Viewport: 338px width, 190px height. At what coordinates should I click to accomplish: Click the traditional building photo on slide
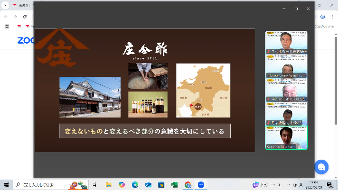(90, 97)
